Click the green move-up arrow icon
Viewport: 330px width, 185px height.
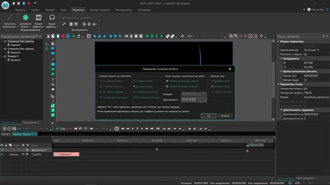[x=147, y=36]
